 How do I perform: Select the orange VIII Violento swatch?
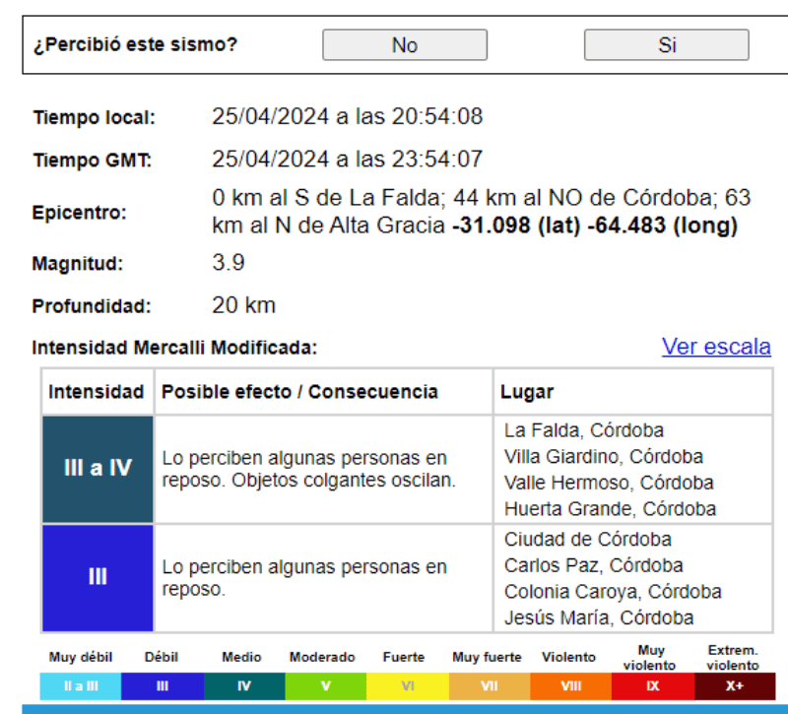pos(570,686)
